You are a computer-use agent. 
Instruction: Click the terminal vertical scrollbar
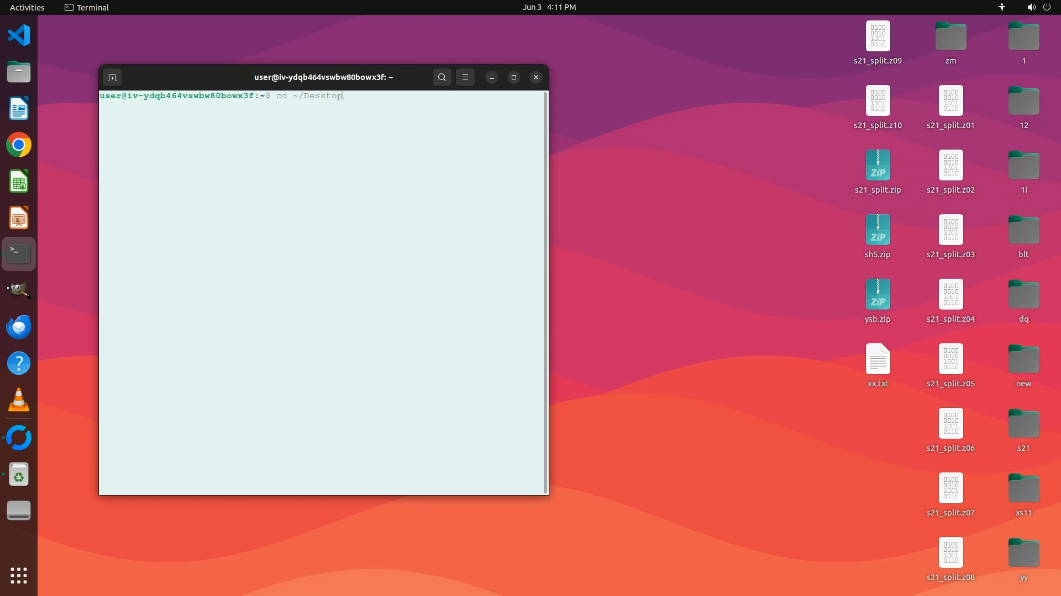pos(546,292)
